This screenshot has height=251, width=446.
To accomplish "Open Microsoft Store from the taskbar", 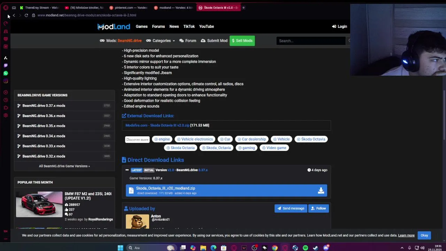I will [x=224, y=248].
